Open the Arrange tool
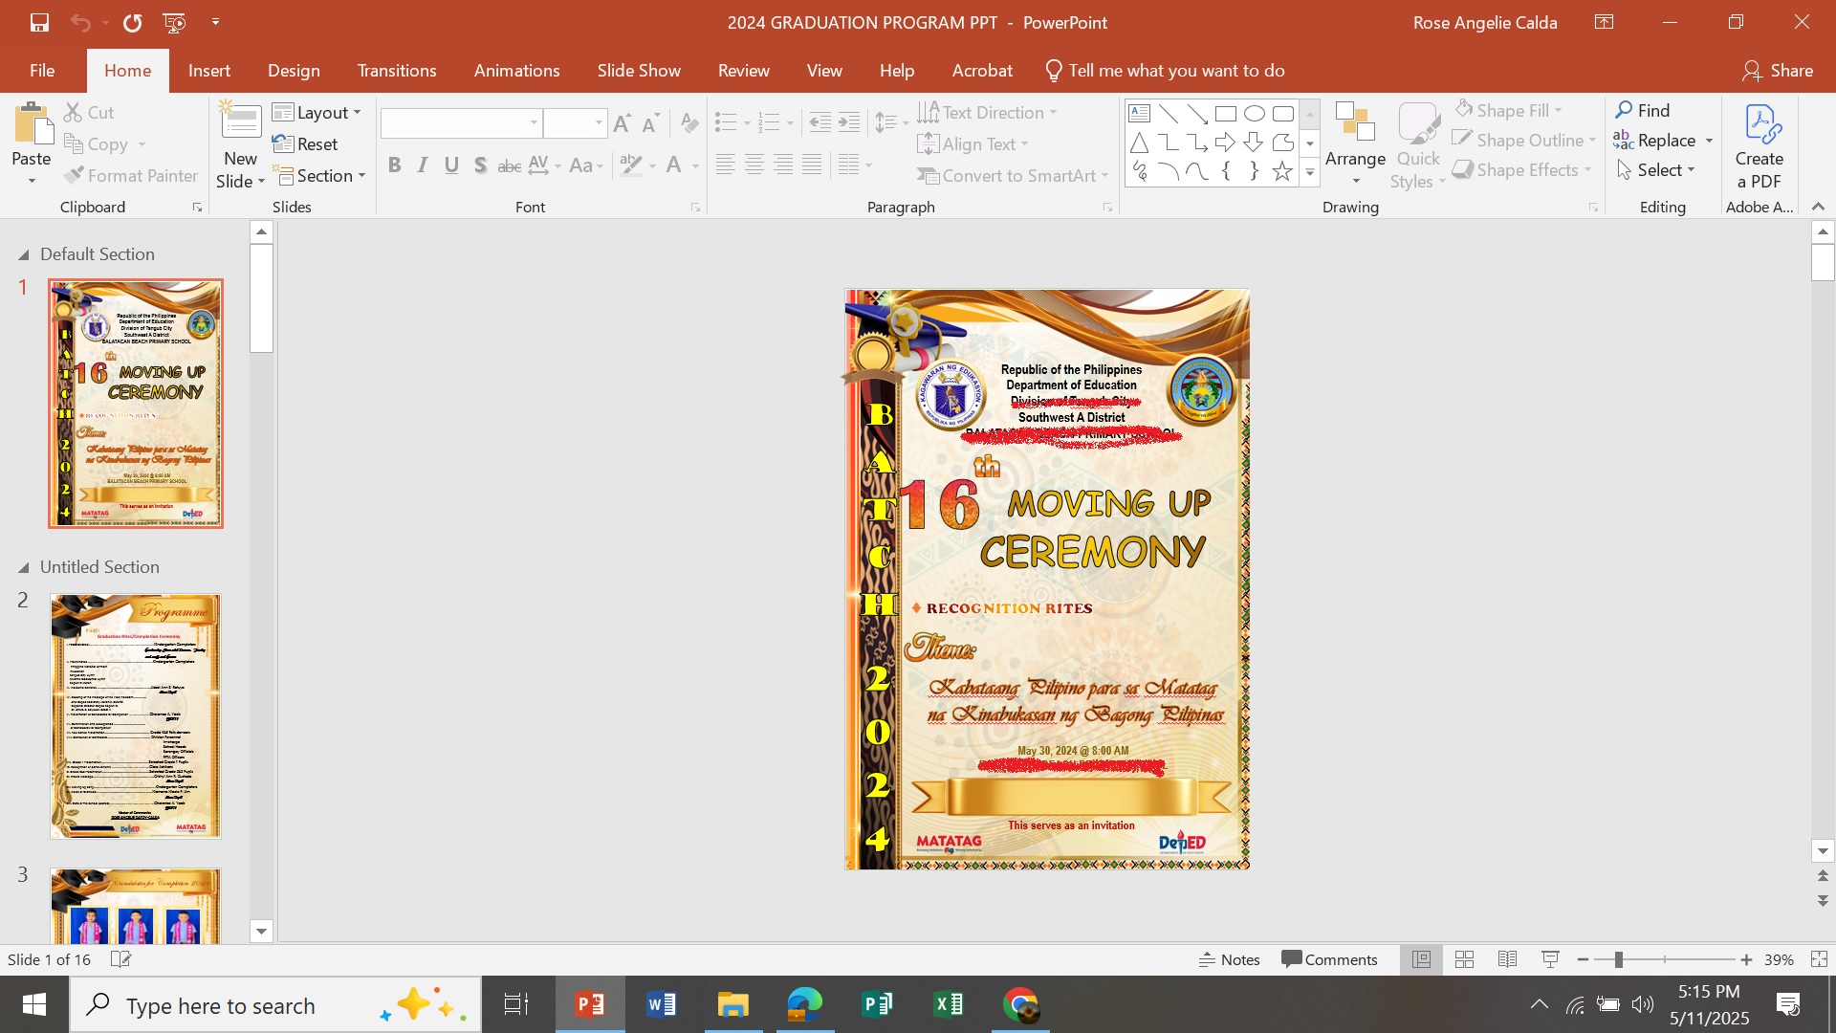This screenshot has height=1033, width=1836. click(1355, 145)
